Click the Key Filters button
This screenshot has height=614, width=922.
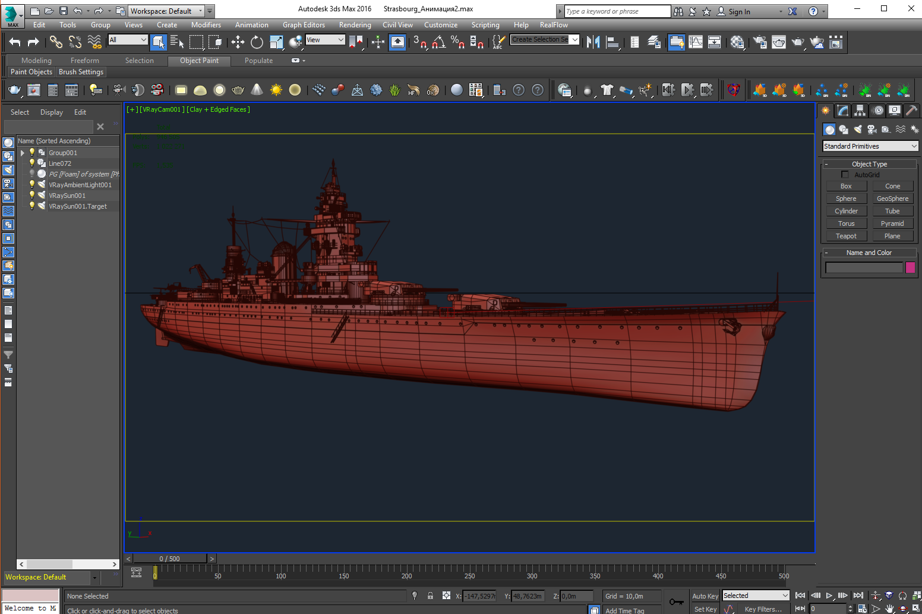pyautogui.click(x=763, y=609)
